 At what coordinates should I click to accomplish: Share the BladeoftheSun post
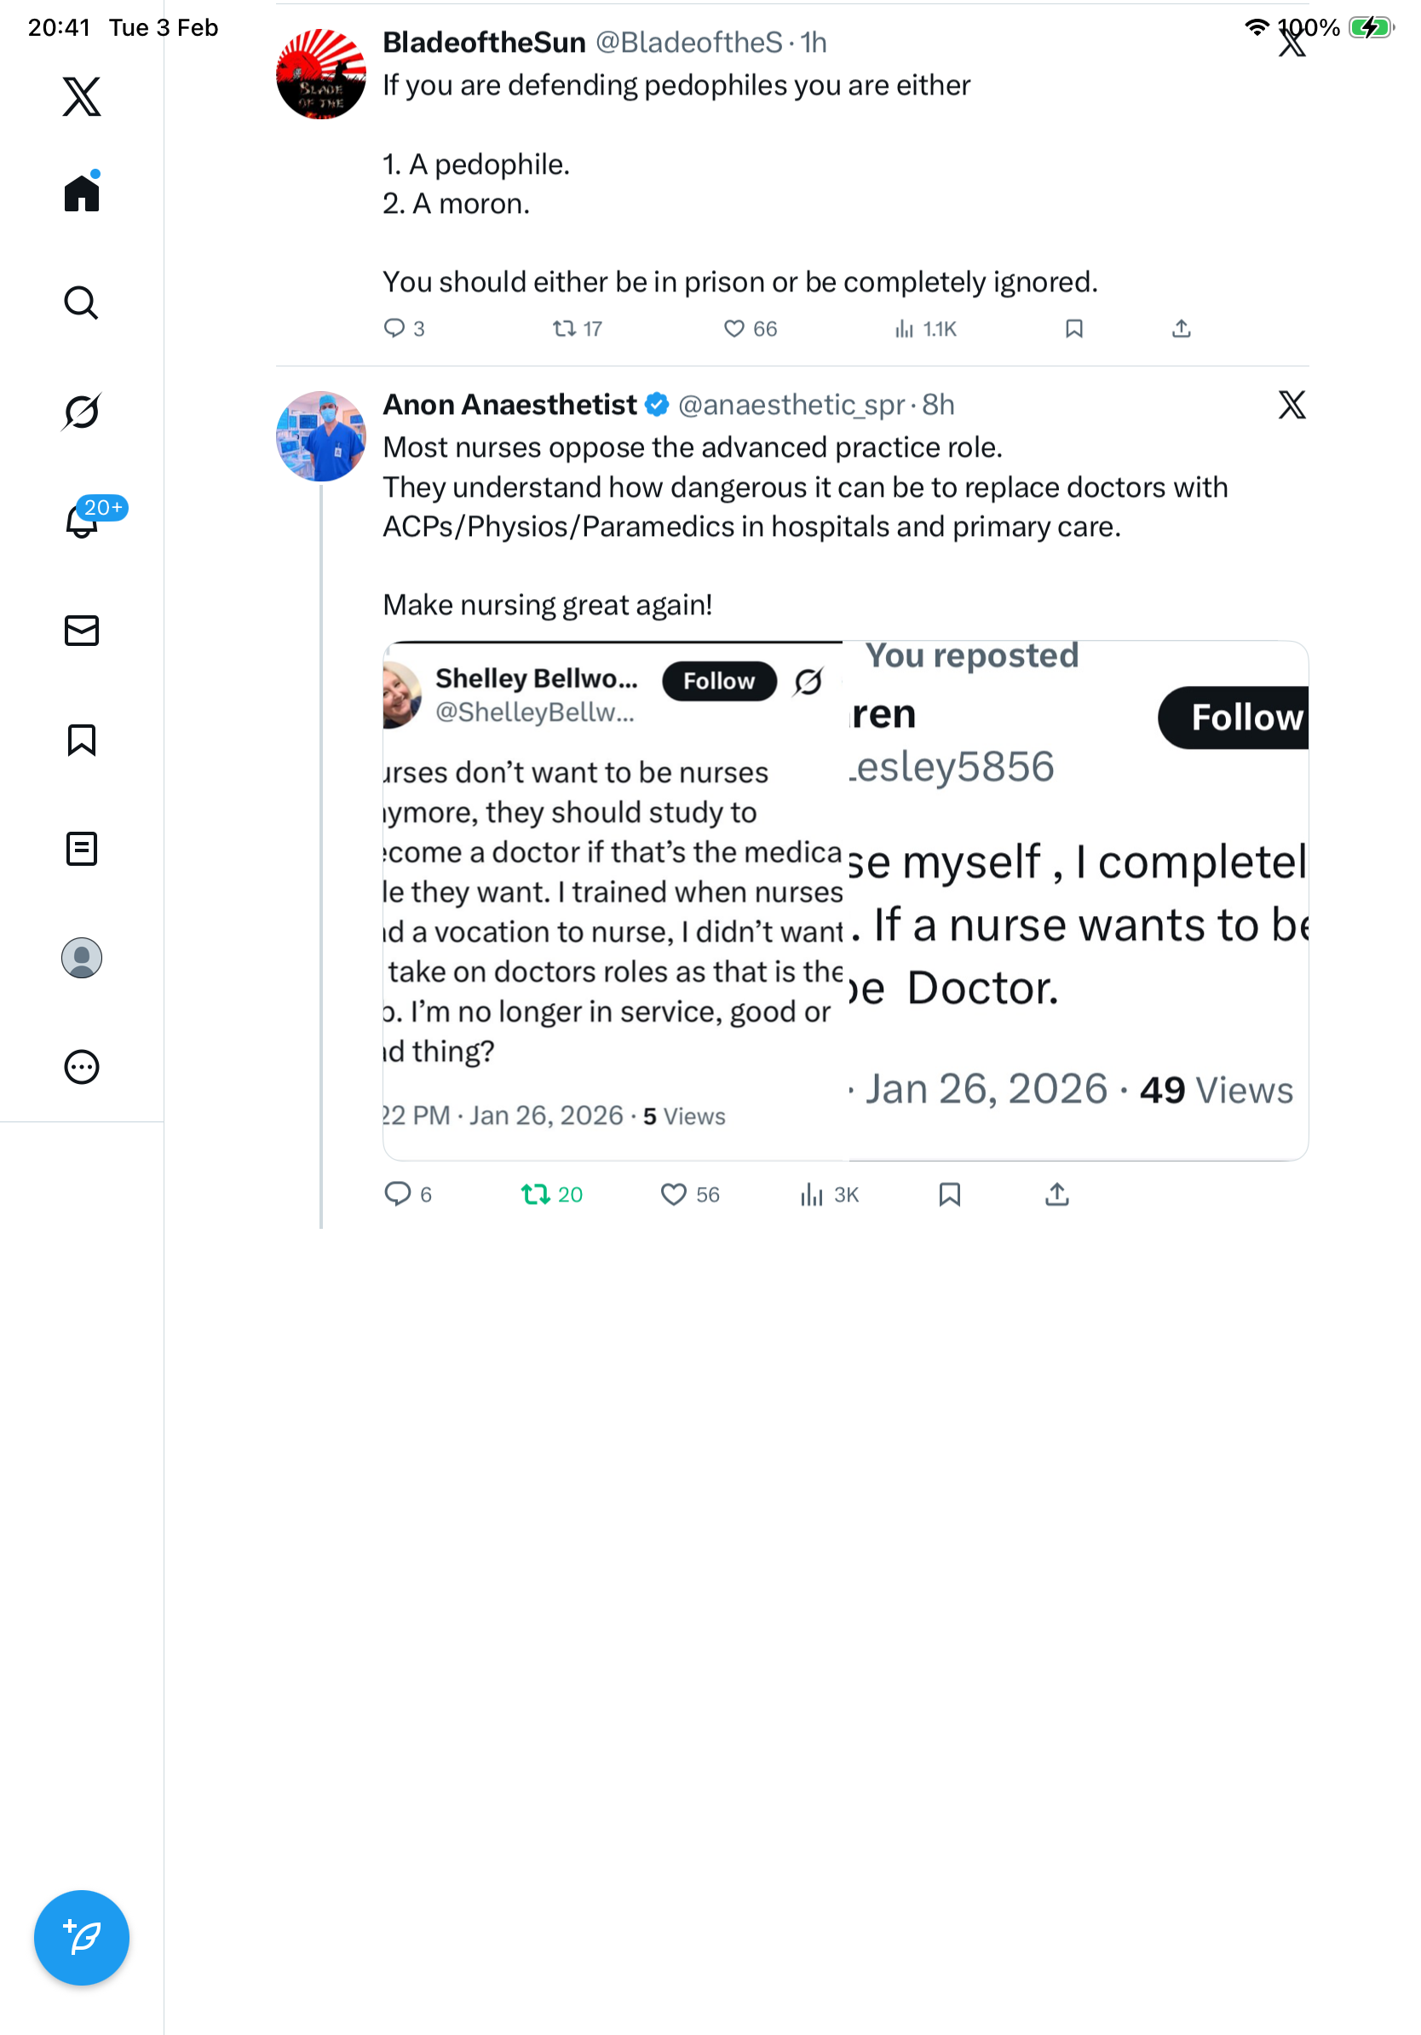[x=1180, y=329]
